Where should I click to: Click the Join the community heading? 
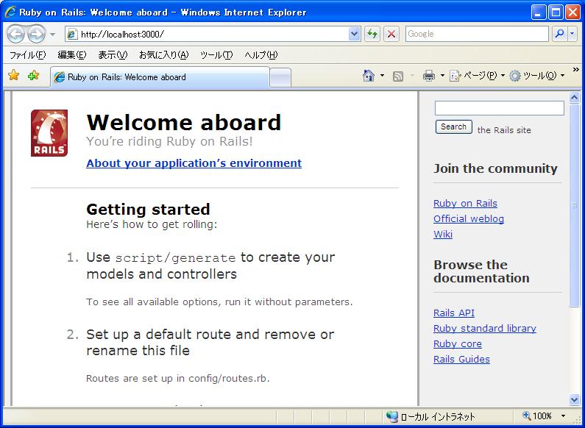495,168
